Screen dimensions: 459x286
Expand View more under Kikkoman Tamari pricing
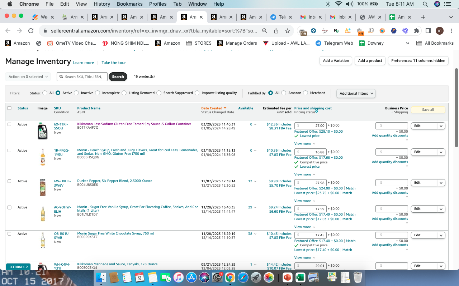coord(305,144)
